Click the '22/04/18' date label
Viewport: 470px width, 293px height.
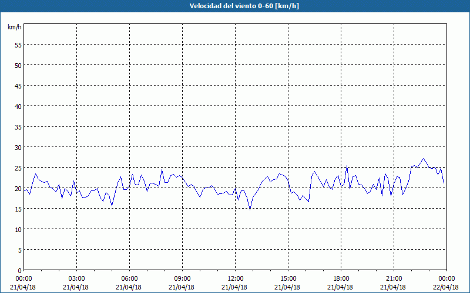(446, 287)
